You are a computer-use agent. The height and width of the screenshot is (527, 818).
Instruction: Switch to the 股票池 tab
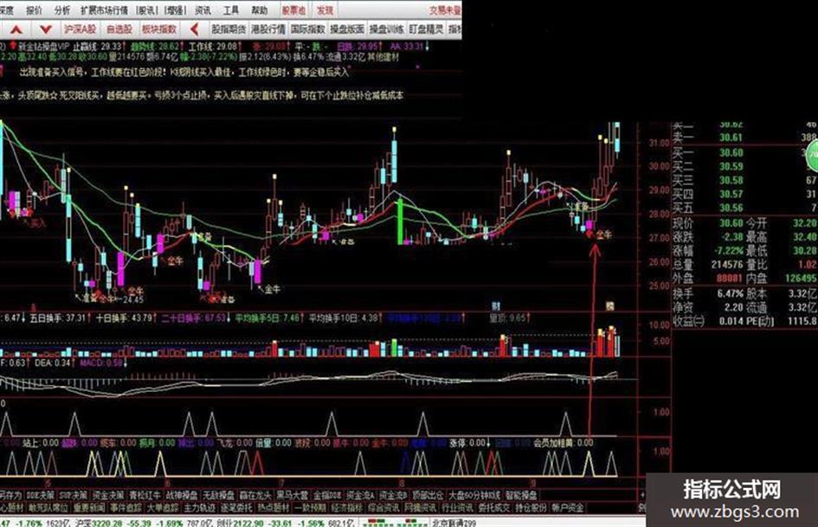(293, 10)
